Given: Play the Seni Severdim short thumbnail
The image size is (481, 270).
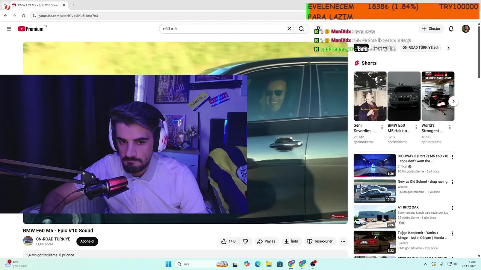Looking at the screenshot, I should (370, 96).
